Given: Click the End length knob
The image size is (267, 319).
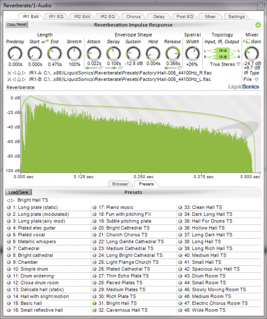Looking at the screenshot, I should point(55,54).
